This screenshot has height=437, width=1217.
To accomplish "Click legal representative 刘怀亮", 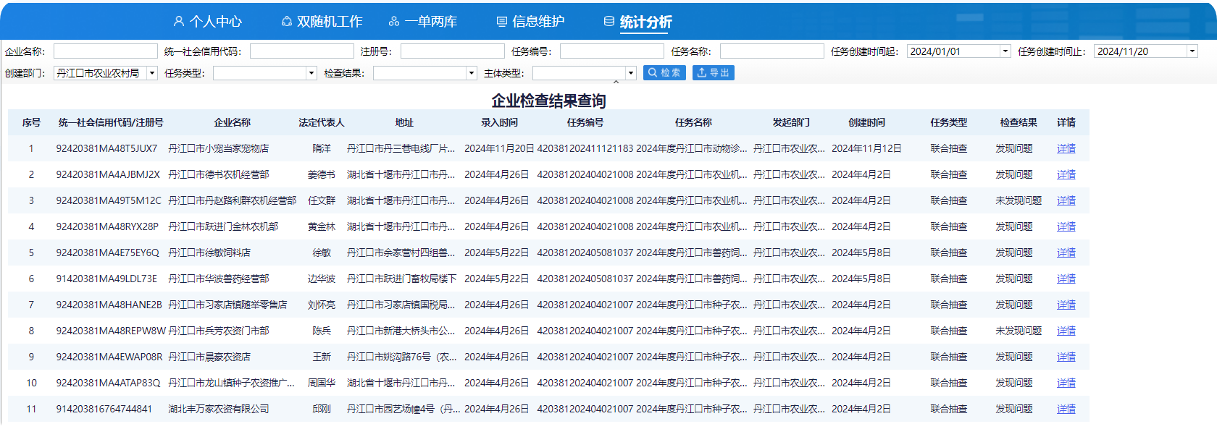I will click(x=322, y=305).
